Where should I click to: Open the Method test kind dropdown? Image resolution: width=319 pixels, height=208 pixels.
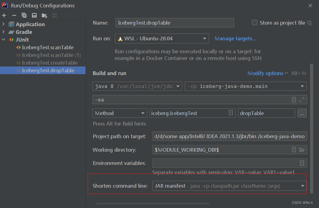click(x=120, y=113)
